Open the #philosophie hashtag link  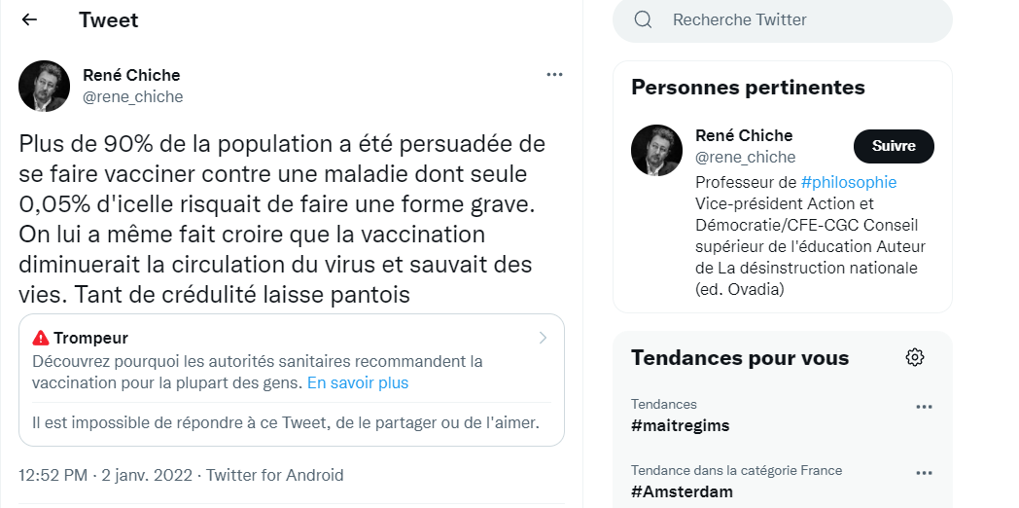tap(849, 182)
